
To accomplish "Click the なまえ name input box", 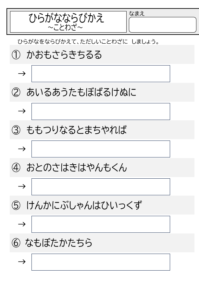I will tap(163, 25).
